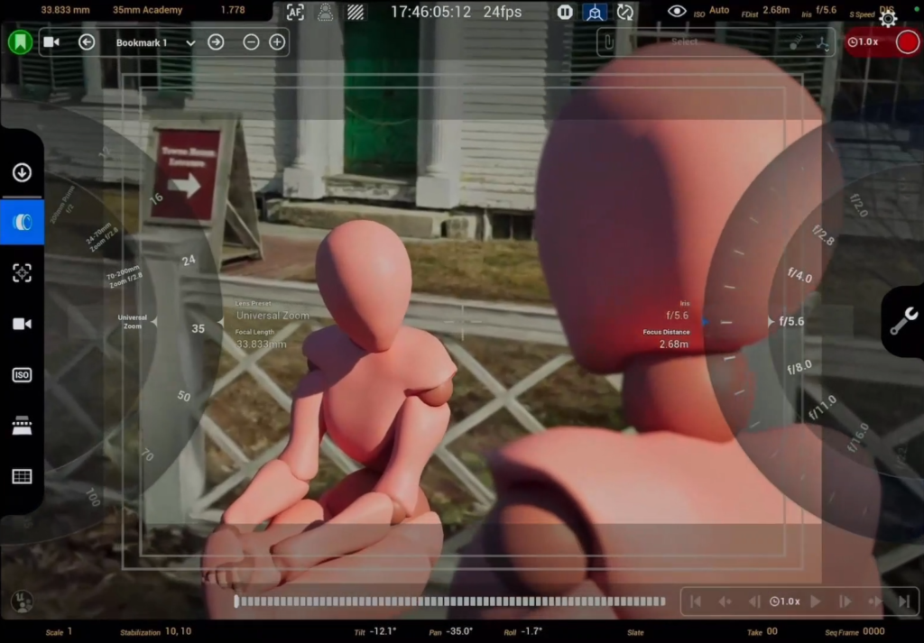
Task: Click the timeline scrubber bar
Action: coord(449,602)
